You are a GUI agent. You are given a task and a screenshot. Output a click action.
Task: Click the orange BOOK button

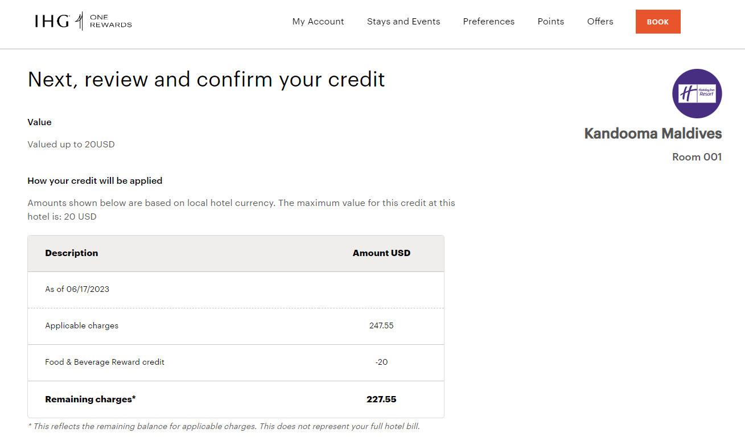(658, 21)
